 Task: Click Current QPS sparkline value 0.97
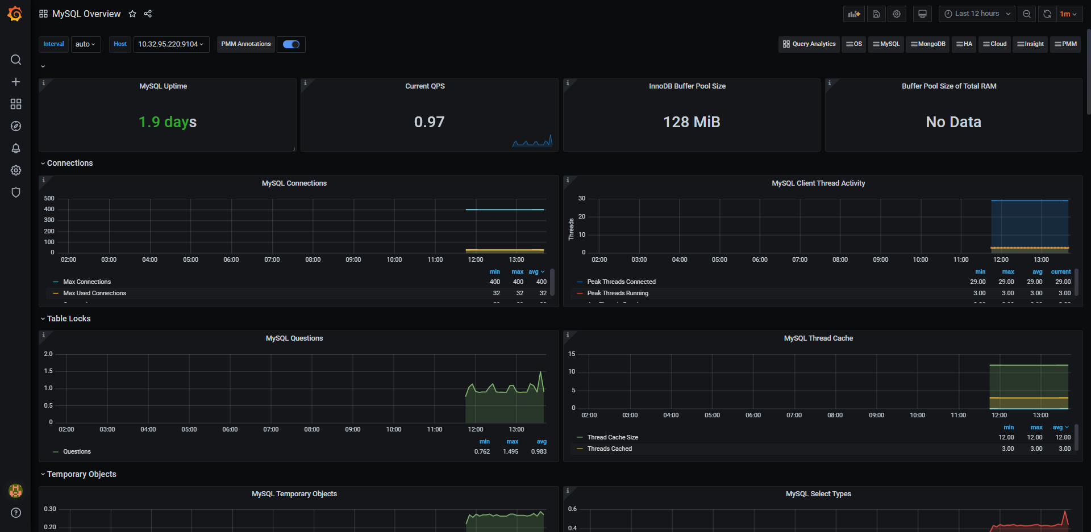pos(429,122)
